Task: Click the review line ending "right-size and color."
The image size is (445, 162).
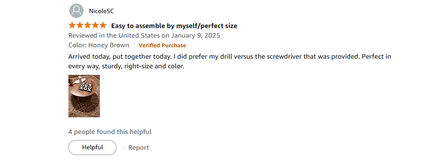Action: coord(126,67)
